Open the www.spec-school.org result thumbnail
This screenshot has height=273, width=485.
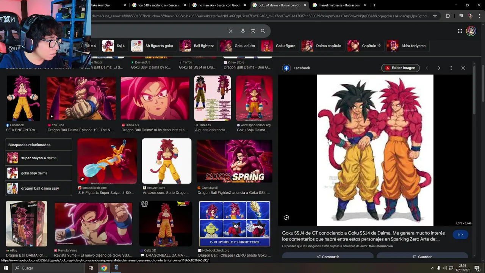point(254,98)
